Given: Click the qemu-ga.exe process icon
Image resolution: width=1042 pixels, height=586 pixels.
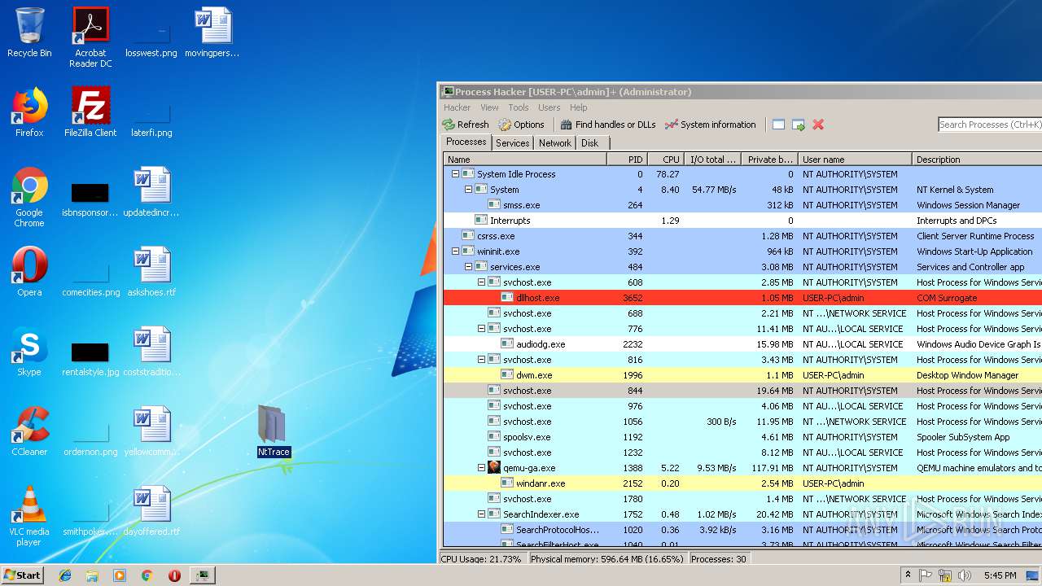Looking at the screenshot, I should pos(494,468).
